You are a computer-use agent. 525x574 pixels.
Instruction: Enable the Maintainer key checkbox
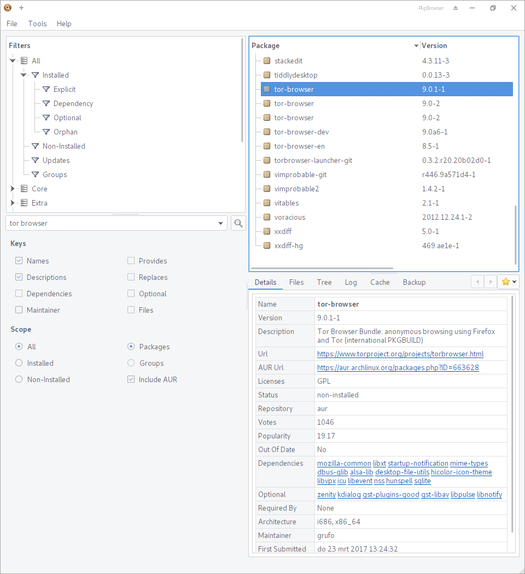point(19,310)
